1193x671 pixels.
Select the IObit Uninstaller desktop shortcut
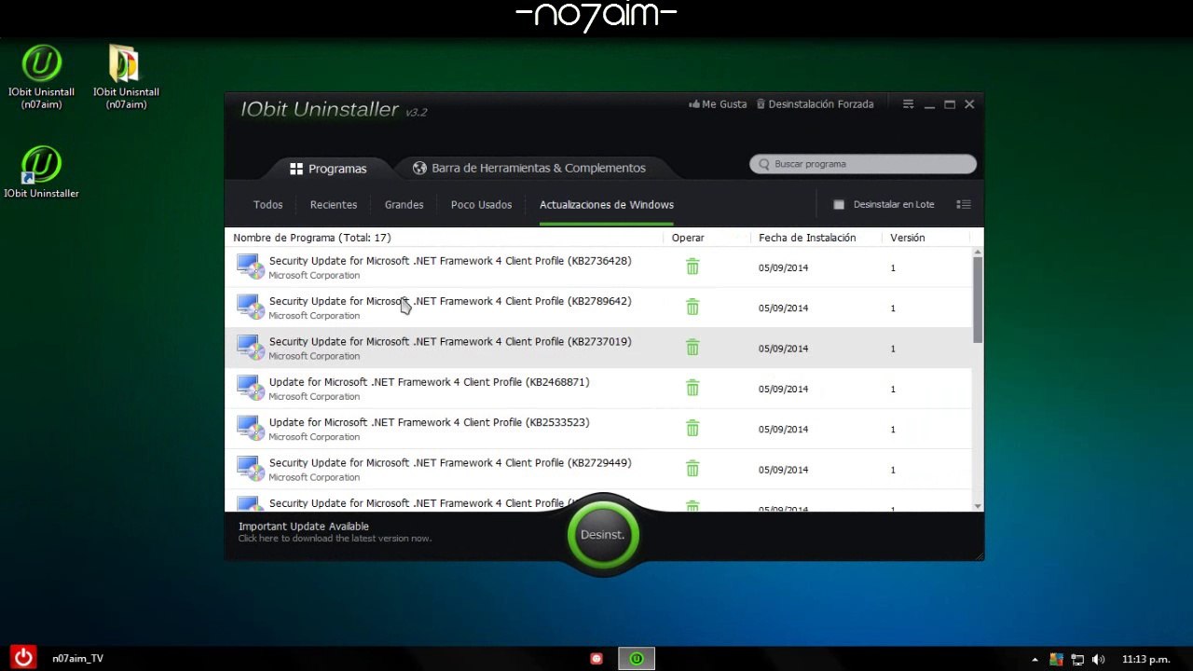pos(41,172)
